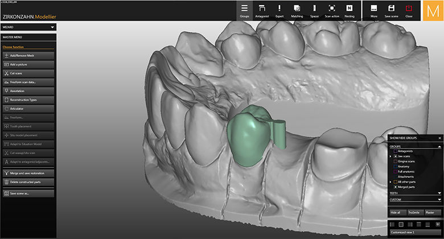This screenshot has width=444, height=239.
Task: Open the Nesting tool
Action: click(350, 11)
